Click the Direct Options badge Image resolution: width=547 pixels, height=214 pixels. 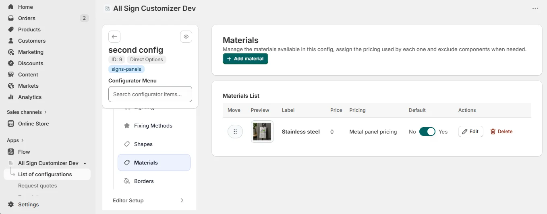coord(147,60)
